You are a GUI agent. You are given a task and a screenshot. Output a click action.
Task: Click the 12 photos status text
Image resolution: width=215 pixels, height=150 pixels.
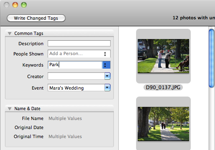(x=194, y=18)
